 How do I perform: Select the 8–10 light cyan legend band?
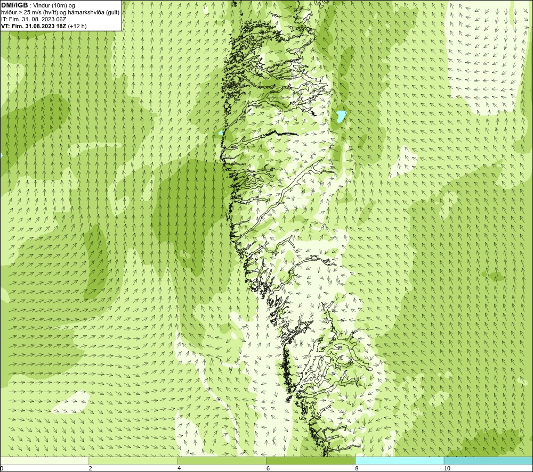tap(399, 460)
